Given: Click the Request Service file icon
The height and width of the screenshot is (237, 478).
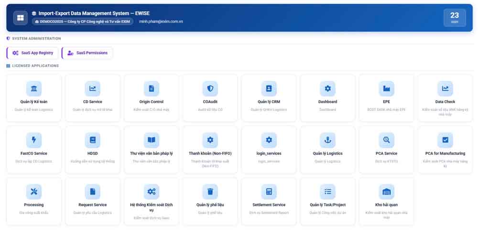Looking at the screenshot, I should (x=93, y=192).
